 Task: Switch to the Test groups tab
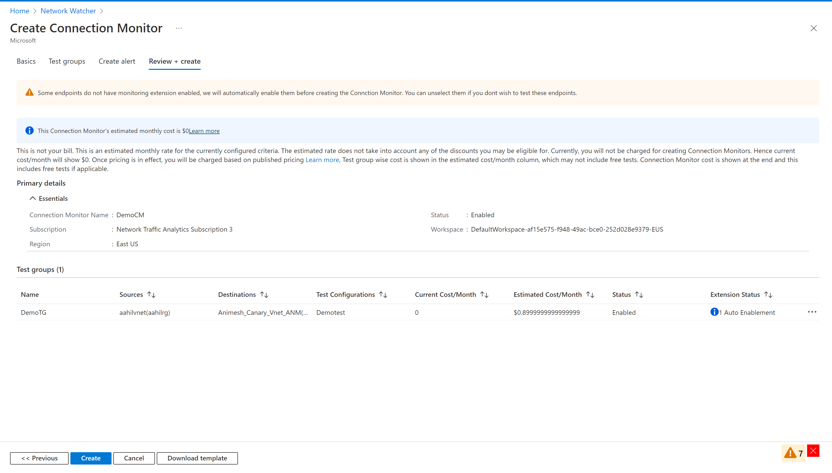67,61
